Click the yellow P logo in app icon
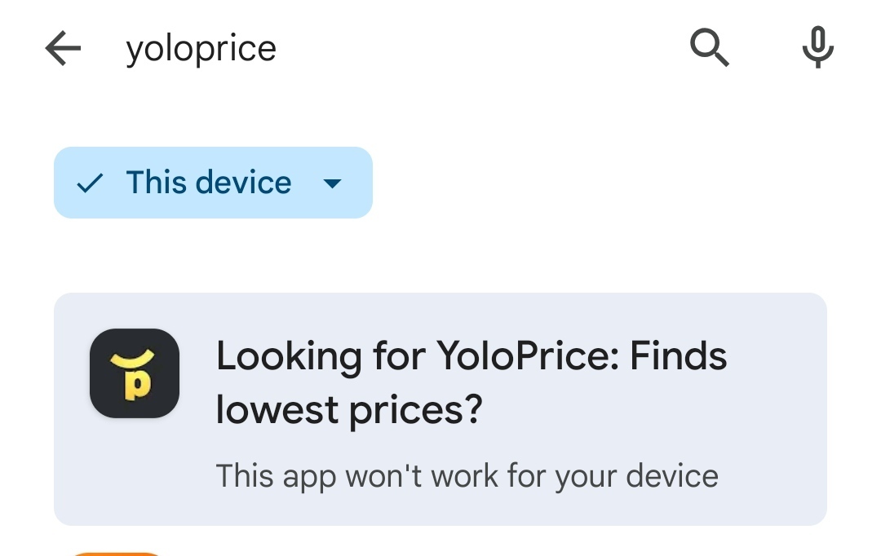The height and width of the screenshot is (556, 881). pos(135,383)
